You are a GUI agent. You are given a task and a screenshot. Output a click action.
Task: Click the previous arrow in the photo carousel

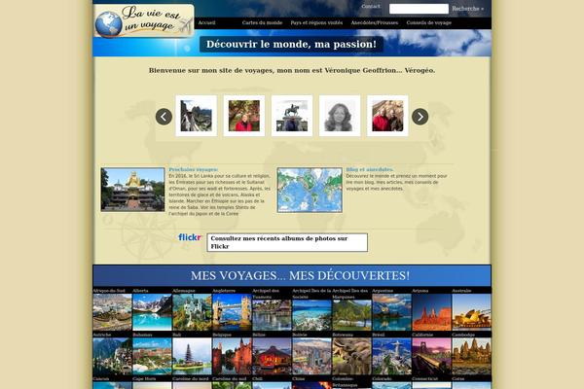tap(164, 117)
